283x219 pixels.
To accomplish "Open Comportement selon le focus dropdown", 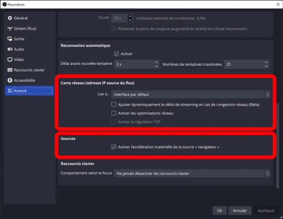I will click(x=192, y=173).
